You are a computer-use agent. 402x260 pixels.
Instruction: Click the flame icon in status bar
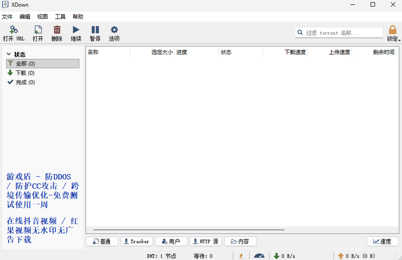(241, 256)
